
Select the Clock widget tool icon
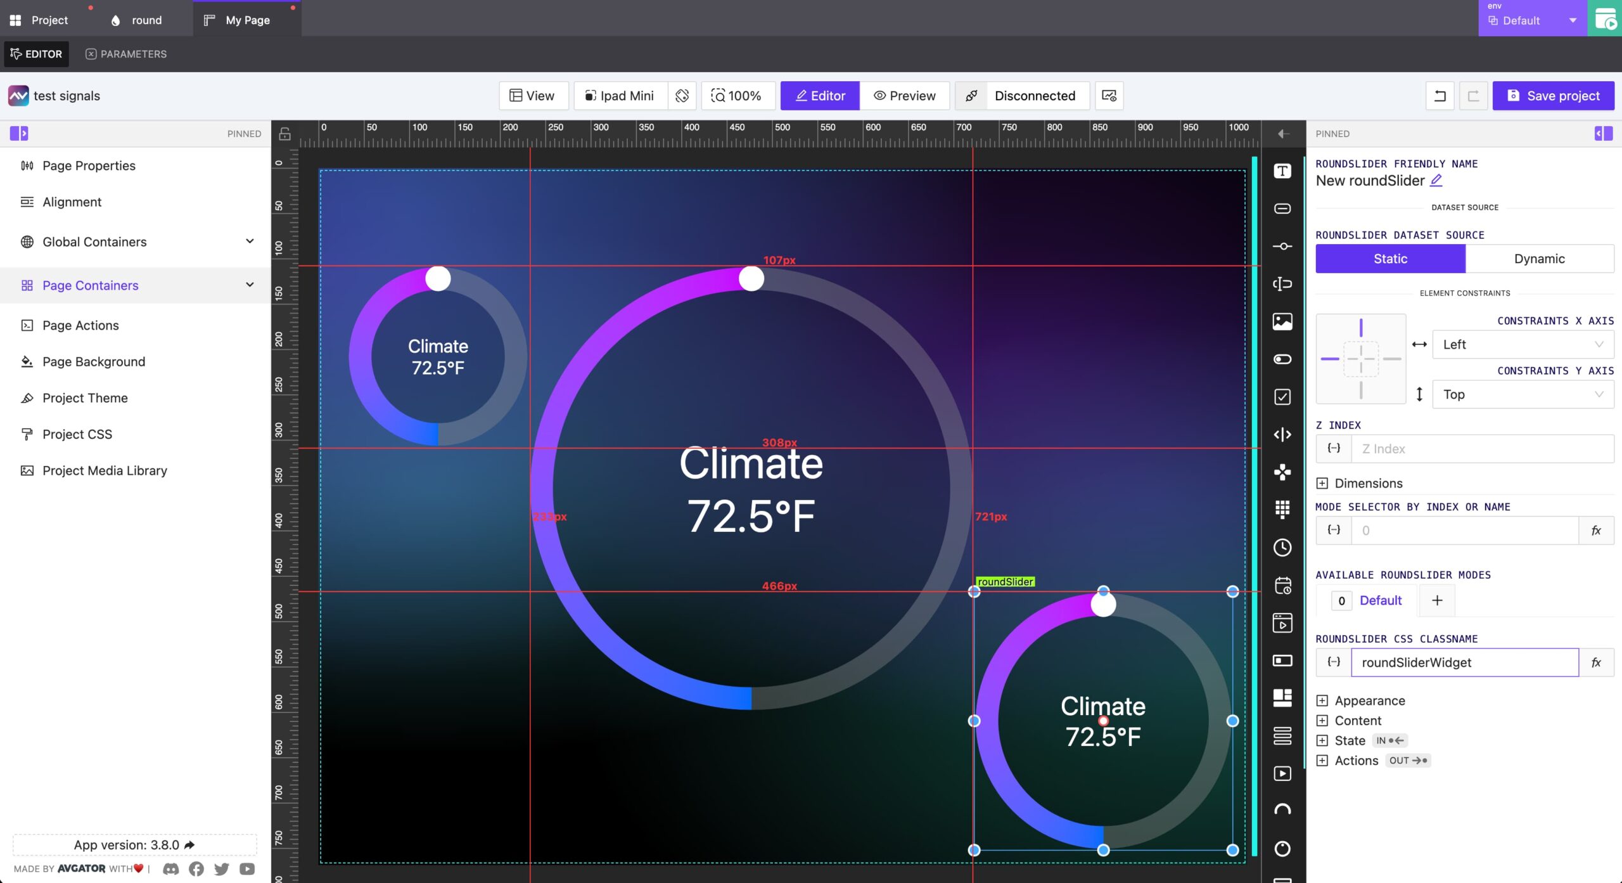coord(1282,548)
